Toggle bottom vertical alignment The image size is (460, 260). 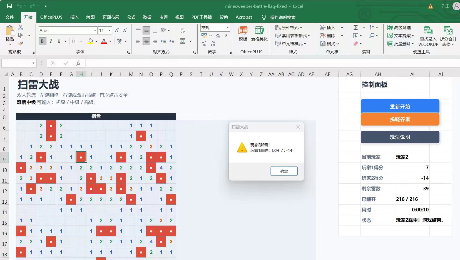pyautogui.click(x=155, y=30)
